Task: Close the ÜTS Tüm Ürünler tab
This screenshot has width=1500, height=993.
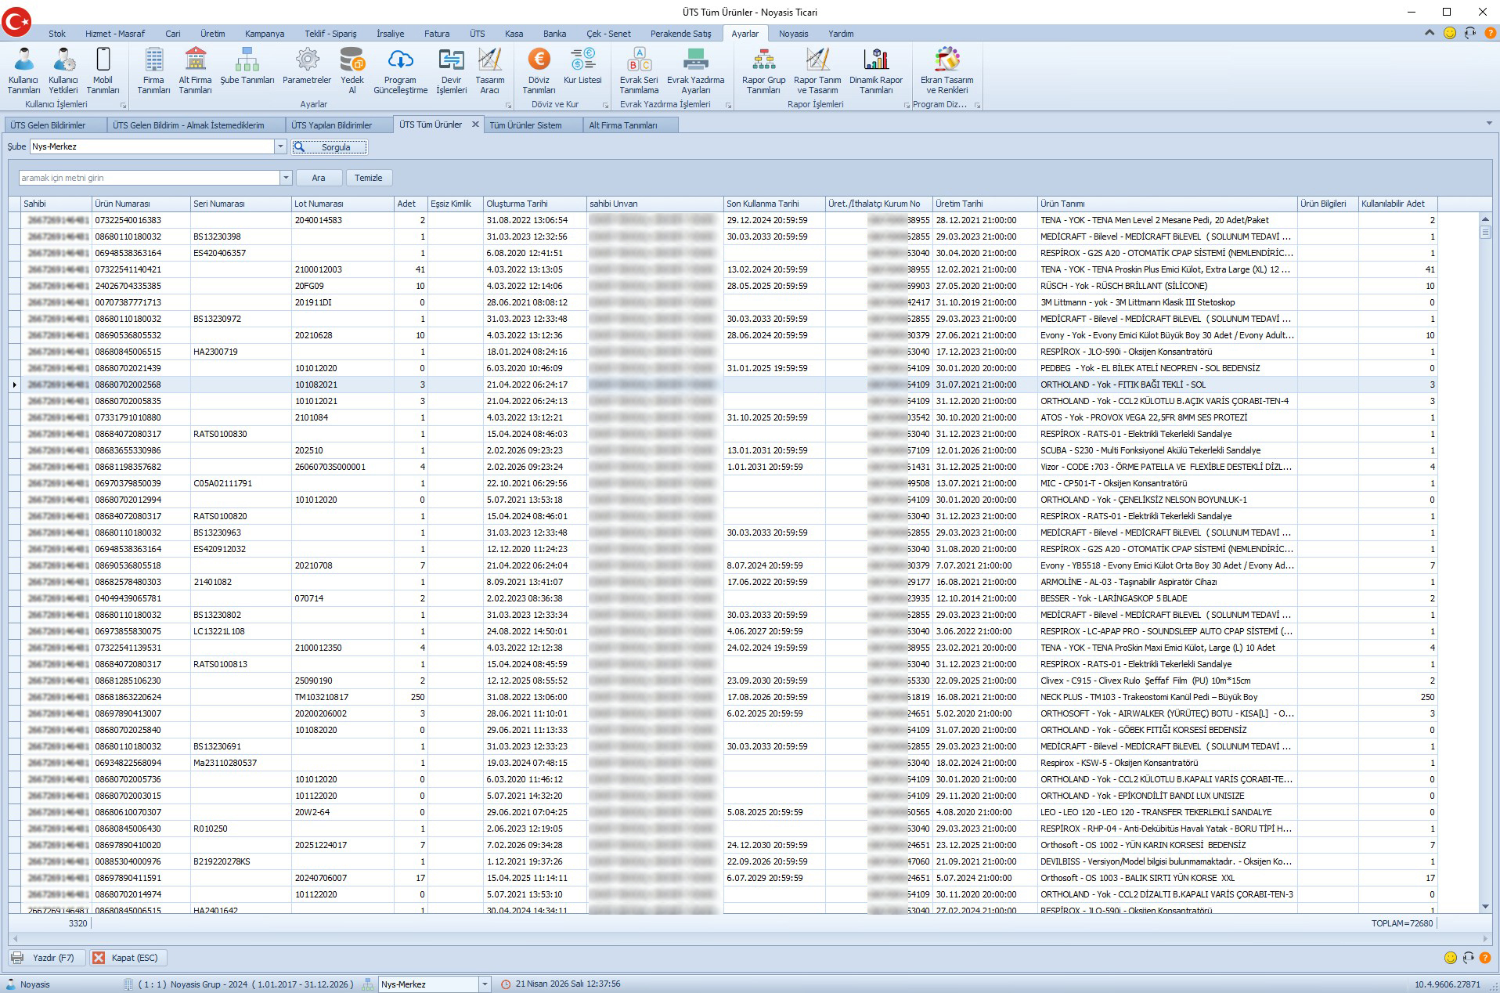Action: [475, 125]
